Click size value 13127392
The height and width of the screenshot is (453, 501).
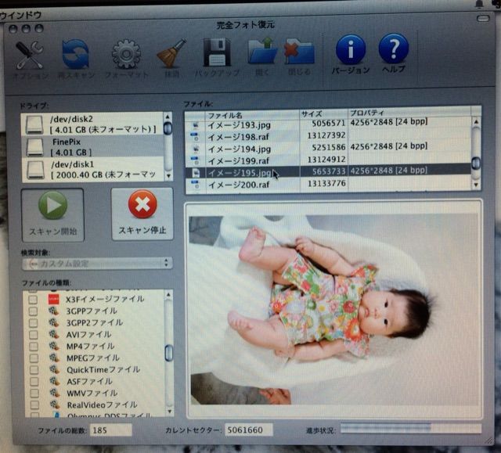point(326,135)
